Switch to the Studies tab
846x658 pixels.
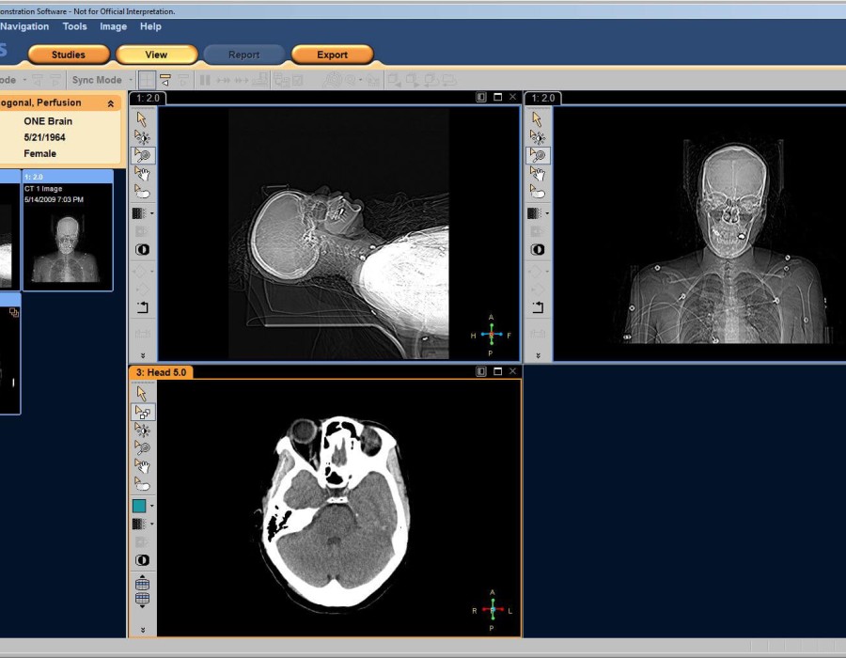point(69,55)
